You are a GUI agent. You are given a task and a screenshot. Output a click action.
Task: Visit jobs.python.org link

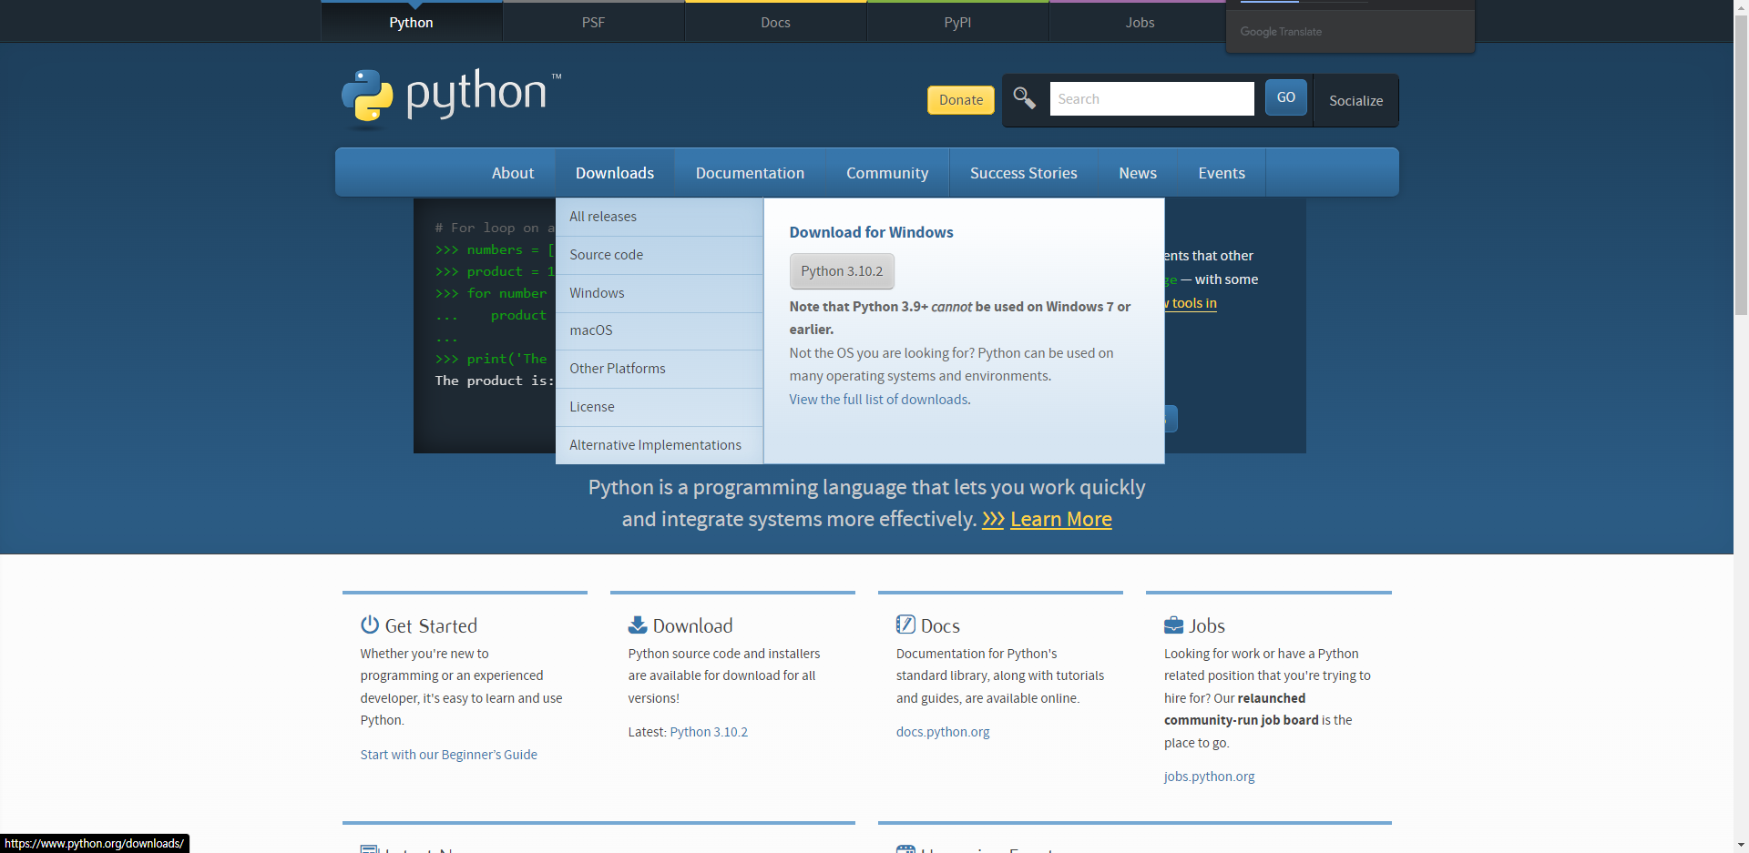tap(1210, 777)
